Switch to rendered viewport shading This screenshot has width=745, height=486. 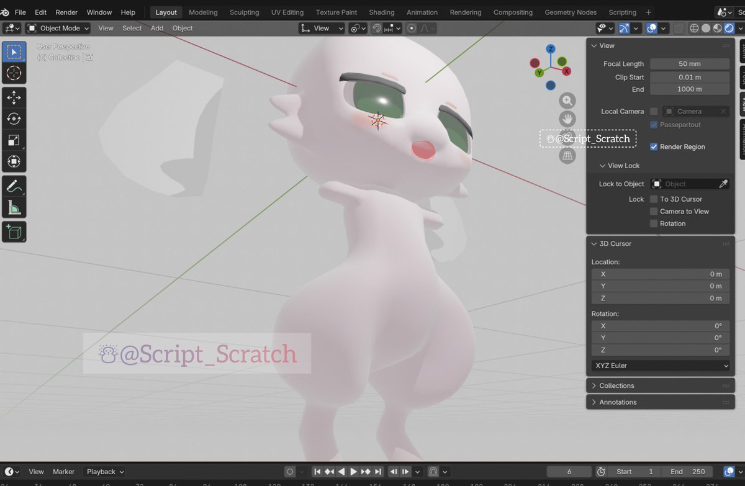click(728, 28)
